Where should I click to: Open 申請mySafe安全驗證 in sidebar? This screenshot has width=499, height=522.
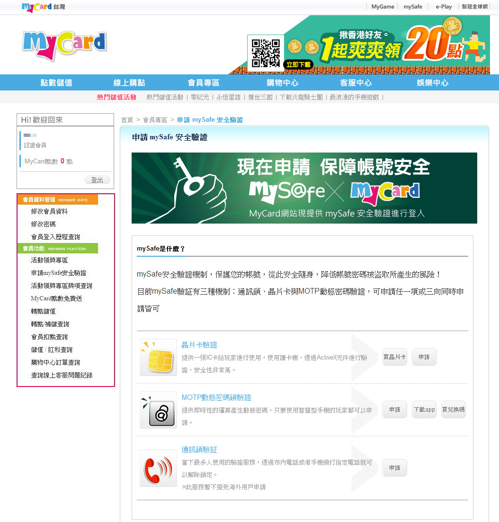(x=59, y=273)
